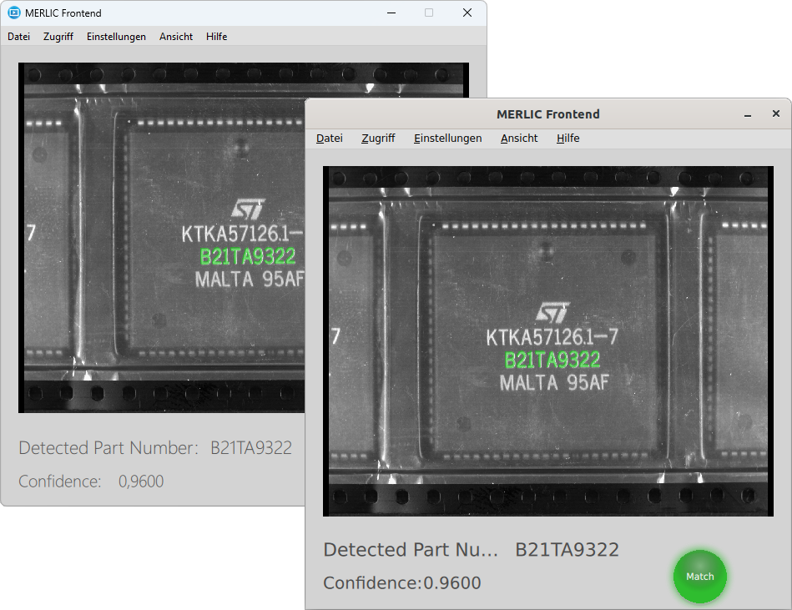Viewport: 792px width, 610px height.
Task: Open the Ansicht menu in the front window
Action: (x=519, y=139)
